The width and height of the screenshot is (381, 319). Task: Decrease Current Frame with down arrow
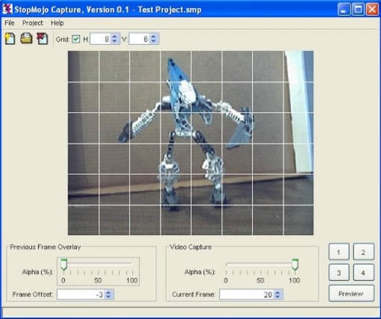click(x=277, y=297)
